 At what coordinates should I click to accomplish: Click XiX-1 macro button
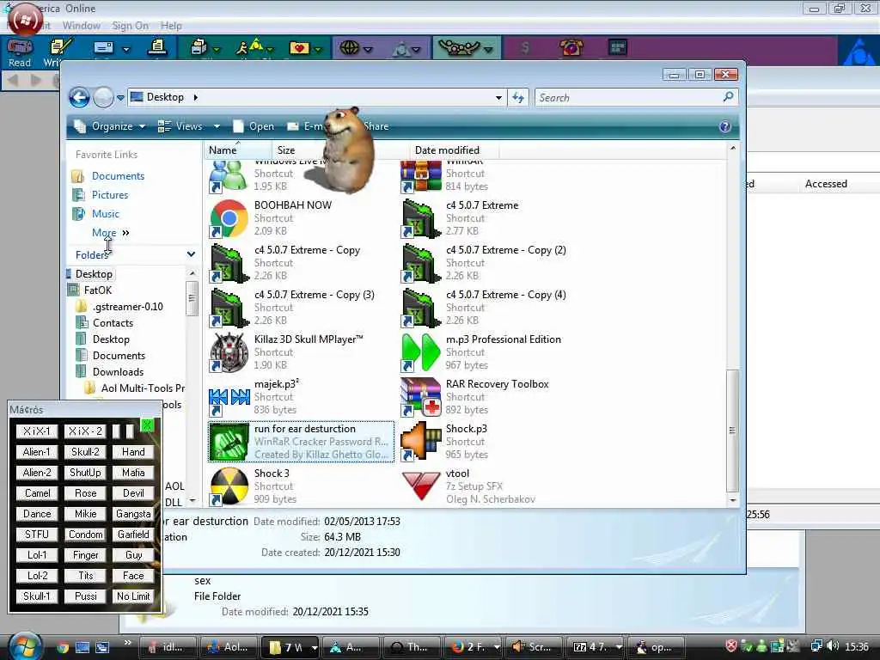click(37, 431)
